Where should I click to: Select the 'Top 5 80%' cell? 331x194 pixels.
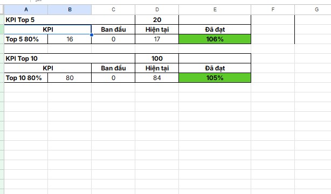[x=26, y=39]
